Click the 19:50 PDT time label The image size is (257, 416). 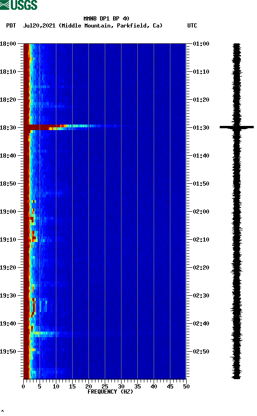tap(8, 352)
